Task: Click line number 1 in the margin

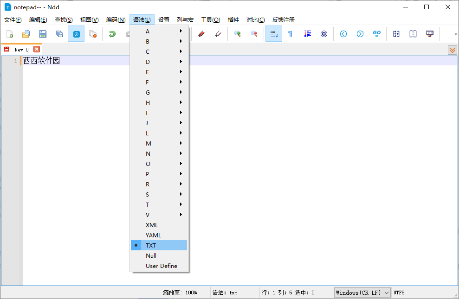Action: click(15, 61)
